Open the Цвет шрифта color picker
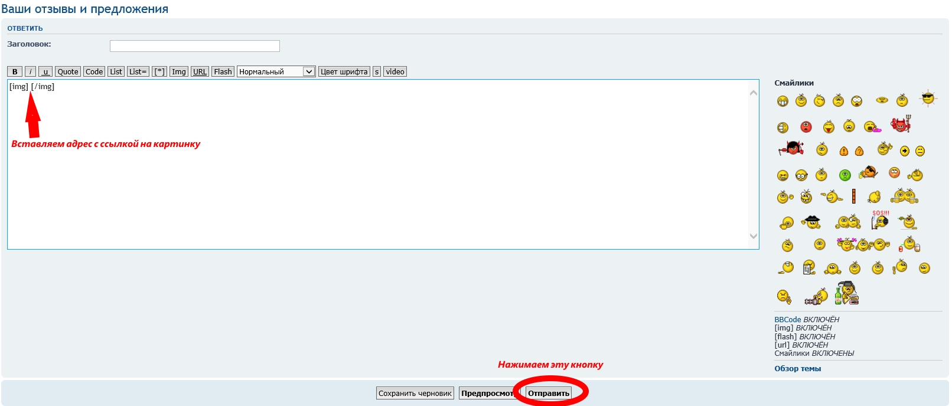This screenshot has height=406, width=952. [344, 71]
